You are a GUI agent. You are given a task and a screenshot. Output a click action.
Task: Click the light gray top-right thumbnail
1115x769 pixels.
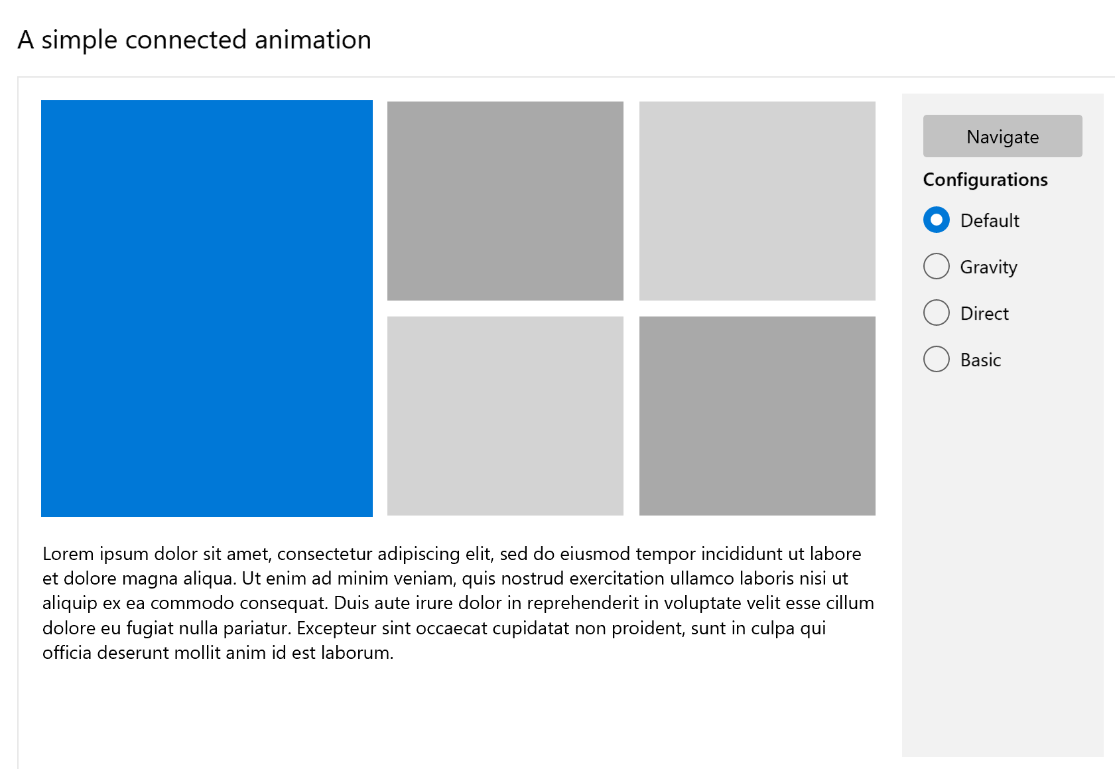757,200
